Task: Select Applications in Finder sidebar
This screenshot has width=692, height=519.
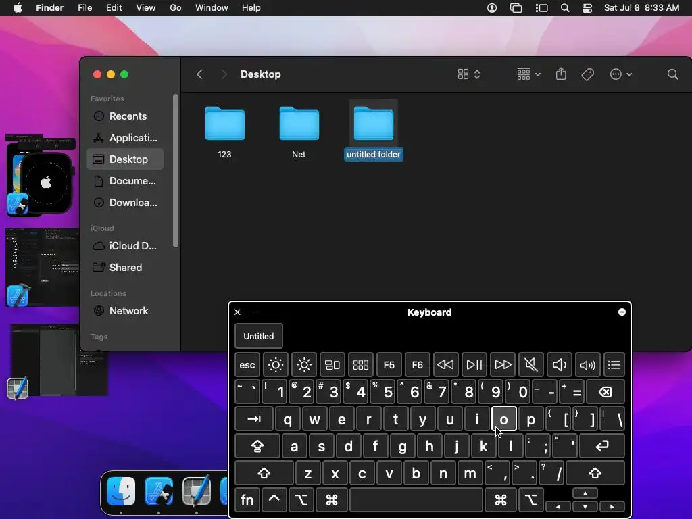Action: [x=125, y=138]
